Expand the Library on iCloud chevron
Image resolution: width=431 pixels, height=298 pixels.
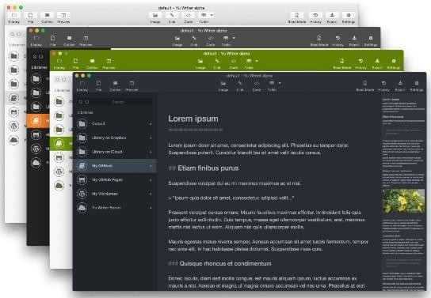(x=151, y=152)
